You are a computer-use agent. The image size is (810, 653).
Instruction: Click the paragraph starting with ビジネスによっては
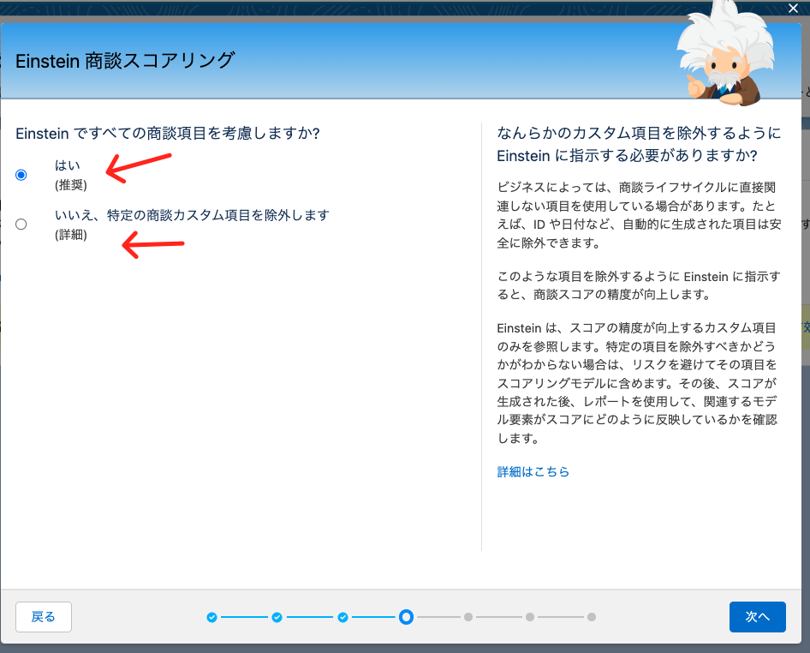point(639,215)
